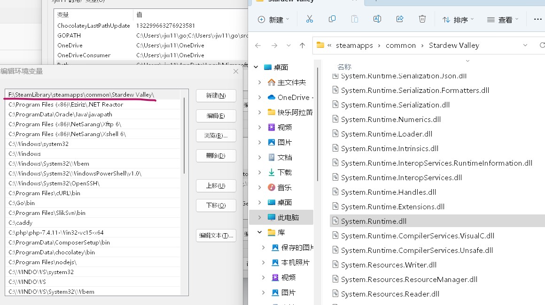Click the Rename icon in Explorer toolbar

click(x=377, y=19)
